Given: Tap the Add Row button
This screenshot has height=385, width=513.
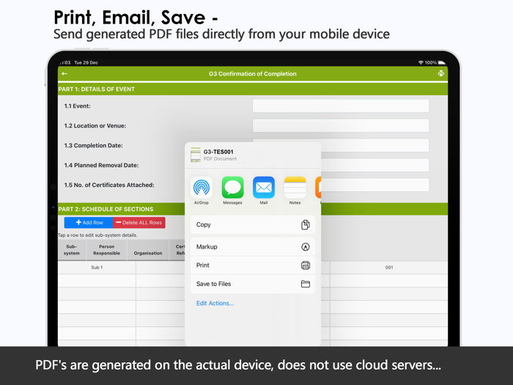Looking at the screenshot, I should [x=89, y=223].
